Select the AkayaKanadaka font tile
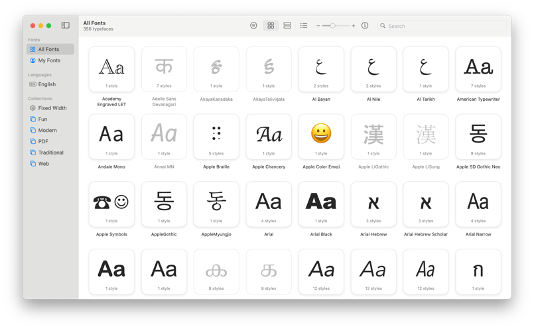The width and height of the screenshot is (534, 329). [216, 70]
